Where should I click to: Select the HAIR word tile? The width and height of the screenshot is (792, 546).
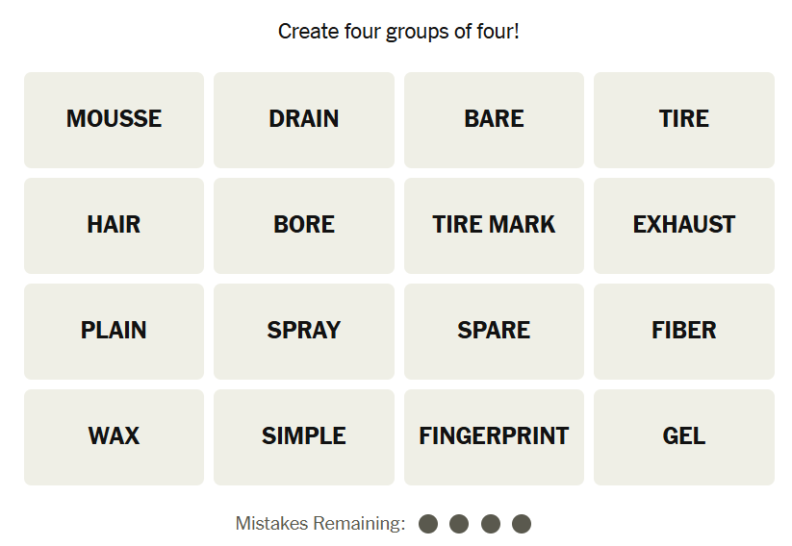pyautogui.click(x=114, y=225)
